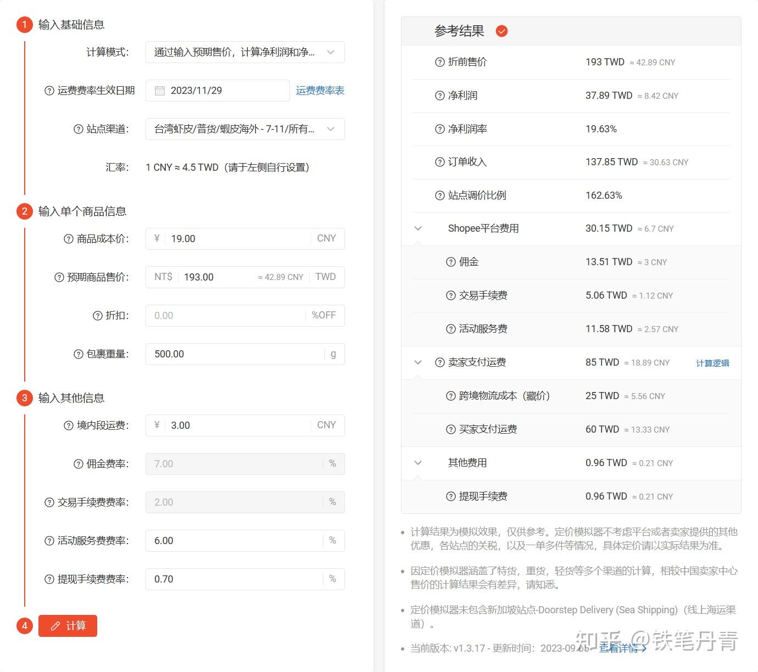Click help icon beside 跨境物流成本（藏价）
Viewport: 758px width, 672px height.
click(x=450, y=396)
